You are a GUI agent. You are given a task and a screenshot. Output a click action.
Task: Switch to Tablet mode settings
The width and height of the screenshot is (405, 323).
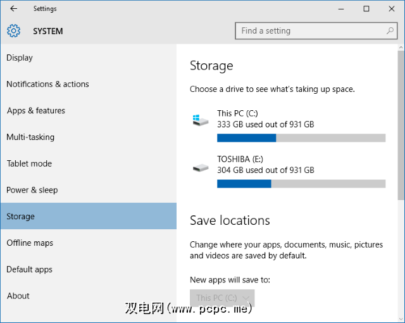coord(29,163)
